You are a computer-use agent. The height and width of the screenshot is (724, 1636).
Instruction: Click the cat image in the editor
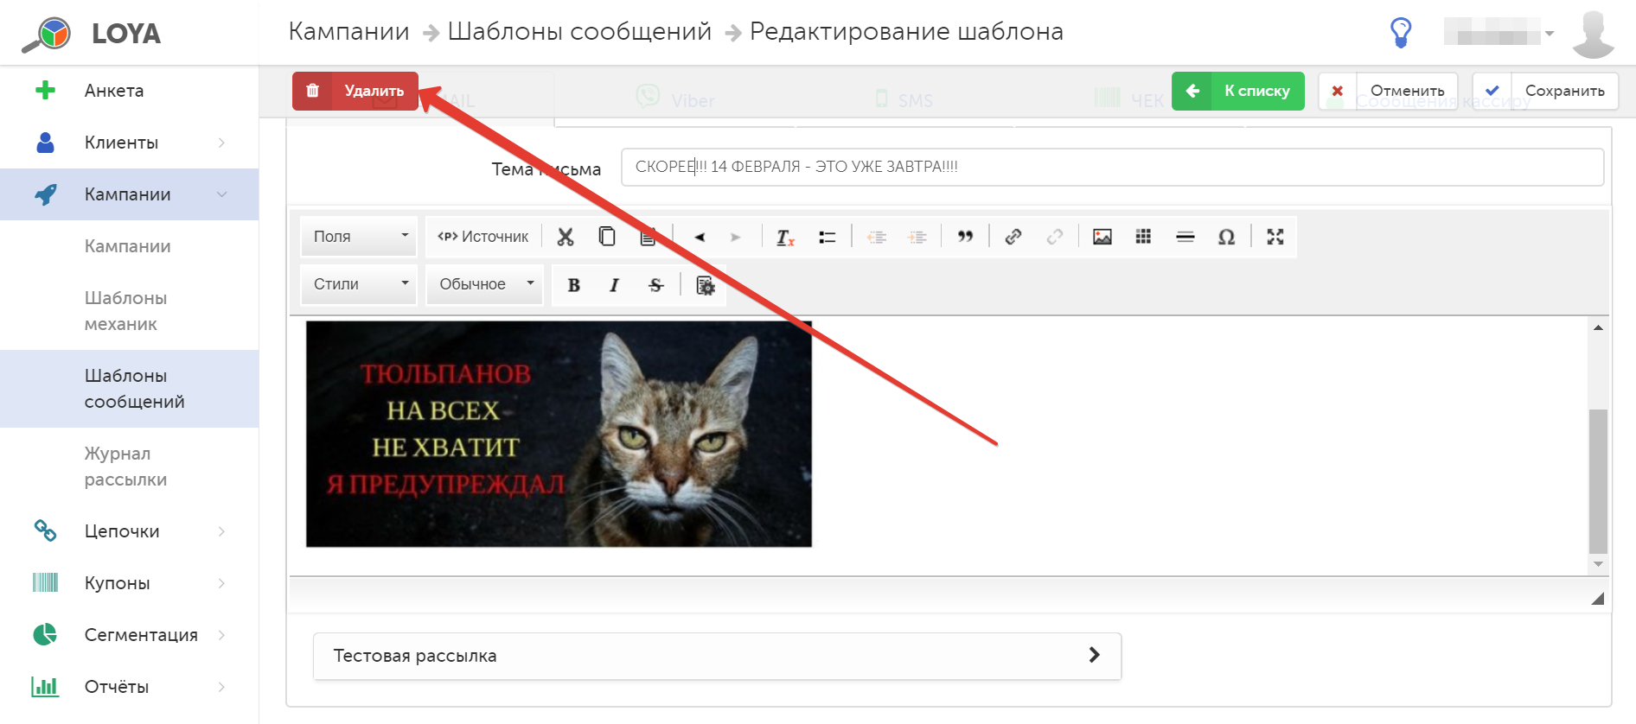click(559, 434)
